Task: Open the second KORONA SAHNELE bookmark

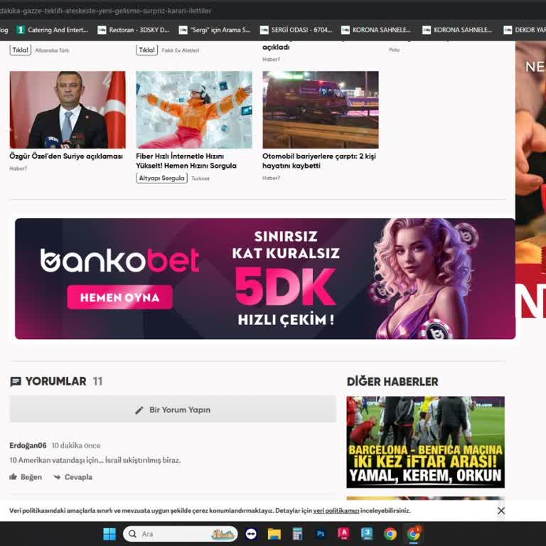Action: tap(458, 30)
